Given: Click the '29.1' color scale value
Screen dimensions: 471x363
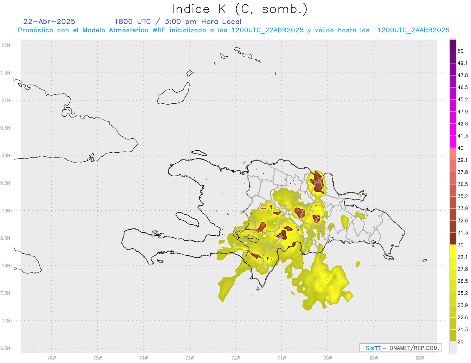Looking at the screenshot, I should coord(463,257).
